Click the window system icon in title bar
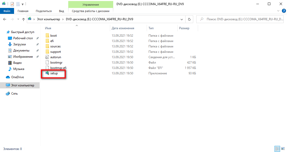This screenshot has height=152, width=287. pyautogui.click(x=4, y=4)
